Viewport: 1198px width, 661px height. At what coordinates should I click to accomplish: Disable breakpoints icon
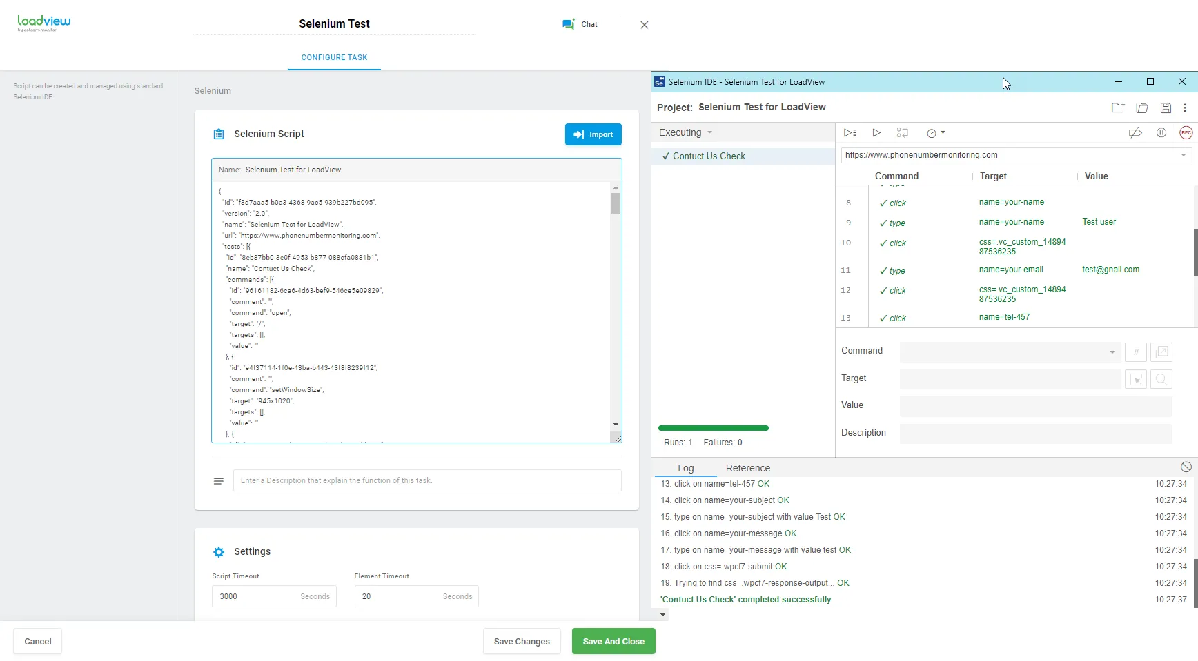pos(1135,132)
